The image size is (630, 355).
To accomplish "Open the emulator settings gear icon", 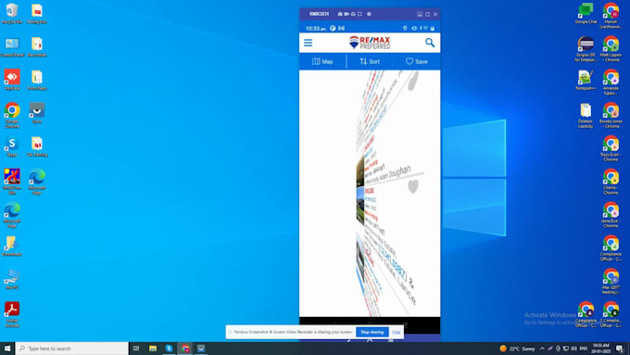I will pyautogui.click(x=369, y=14).
